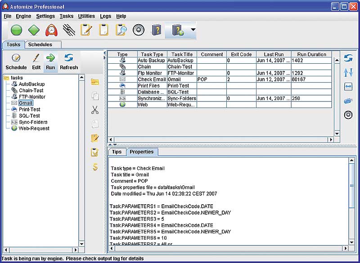Open the Settings menu
360x263 pixels.
45,16
